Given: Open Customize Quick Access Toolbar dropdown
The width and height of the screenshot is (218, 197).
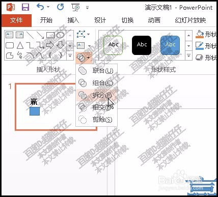Looking at the screenshot, I should click(87, 8).
